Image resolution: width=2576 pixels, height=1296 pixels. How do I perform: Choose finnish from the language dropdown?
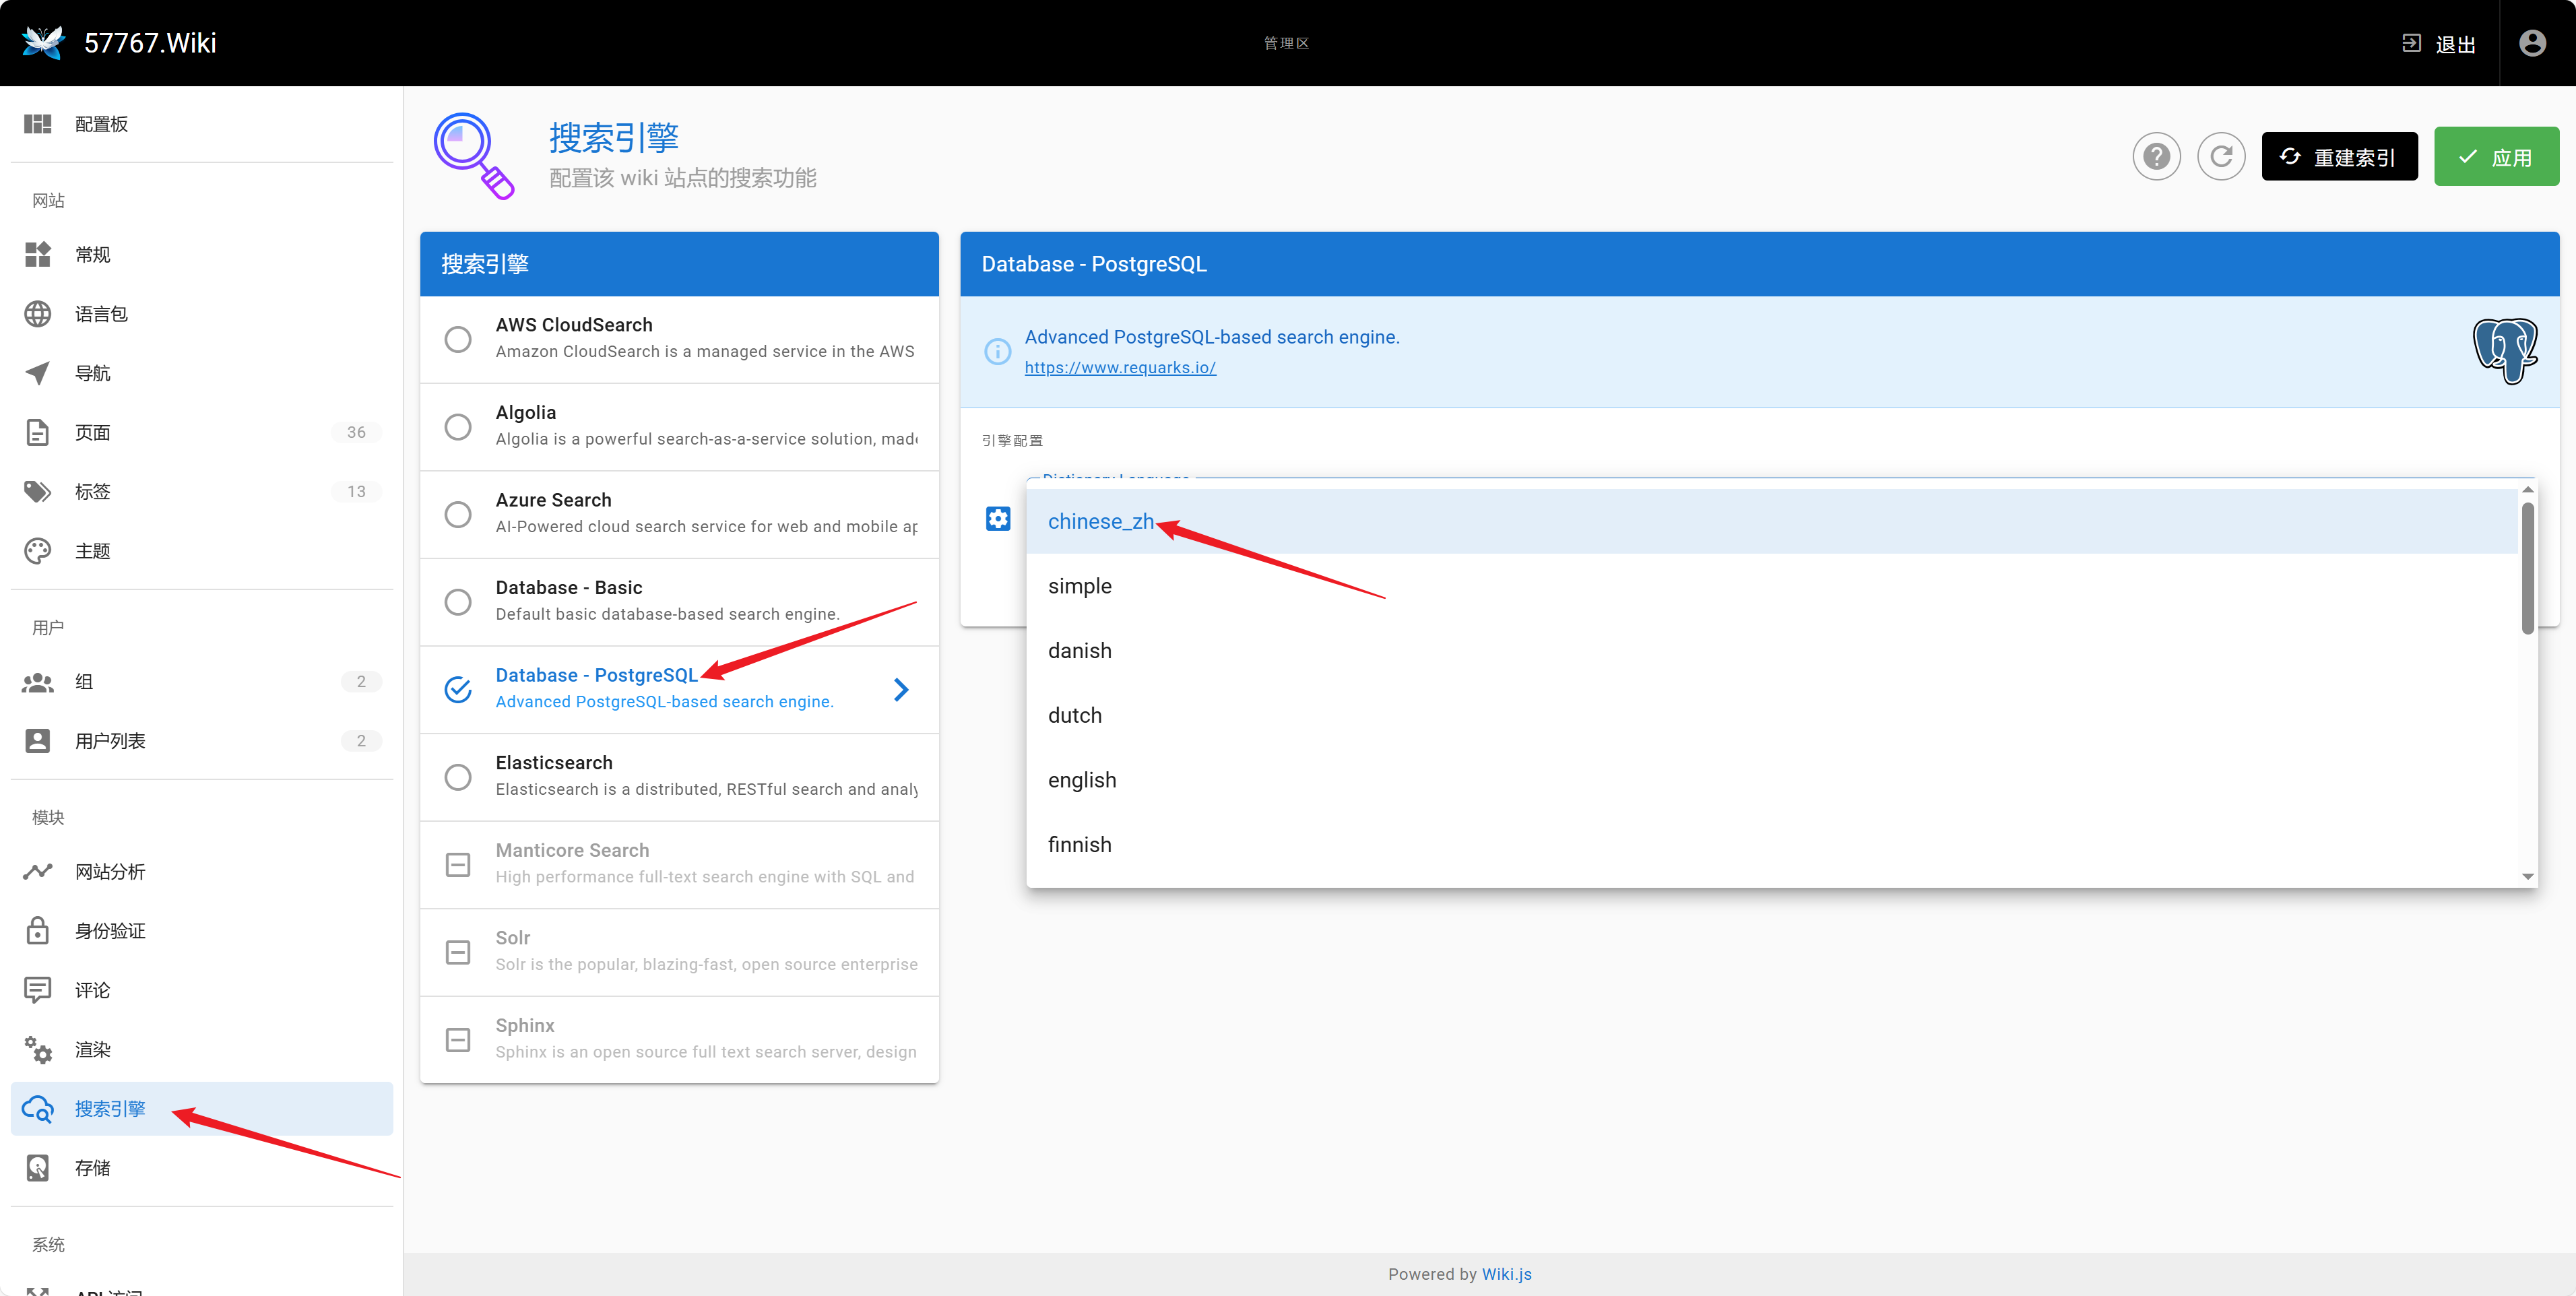(1772, 845)
